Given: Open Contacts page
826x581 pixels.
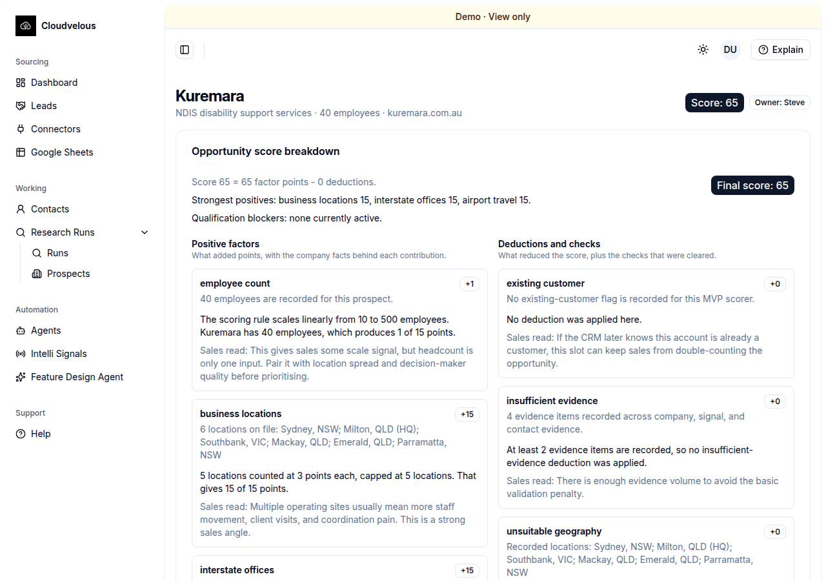Looking at the screenshot, I should [83, 209].
